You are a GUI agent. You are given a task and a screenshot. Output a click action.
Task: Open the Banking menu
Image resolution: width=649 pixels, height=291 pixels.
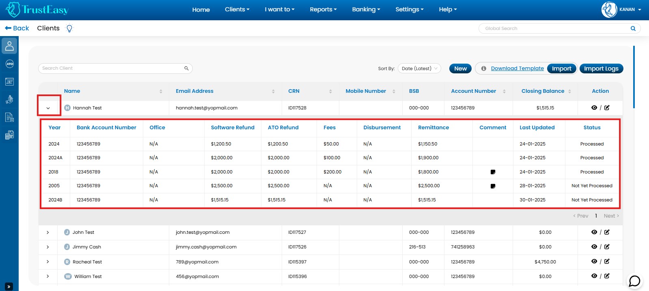(366, 9)
